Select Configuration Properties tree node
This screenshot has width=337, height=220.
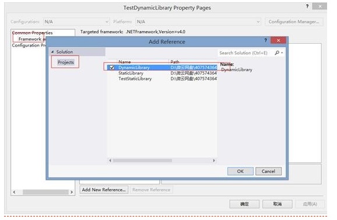tap(29, 46)
